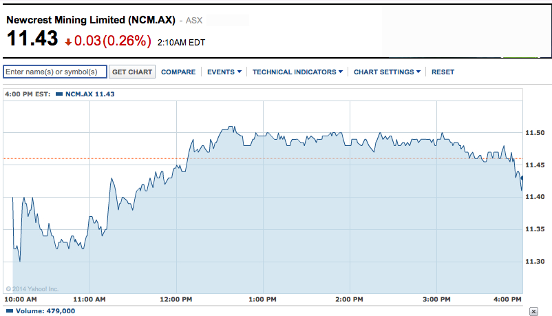Focus the symbol name input field
The height and width of the screenshot is (316, 552).
click(x=55, y=72)
